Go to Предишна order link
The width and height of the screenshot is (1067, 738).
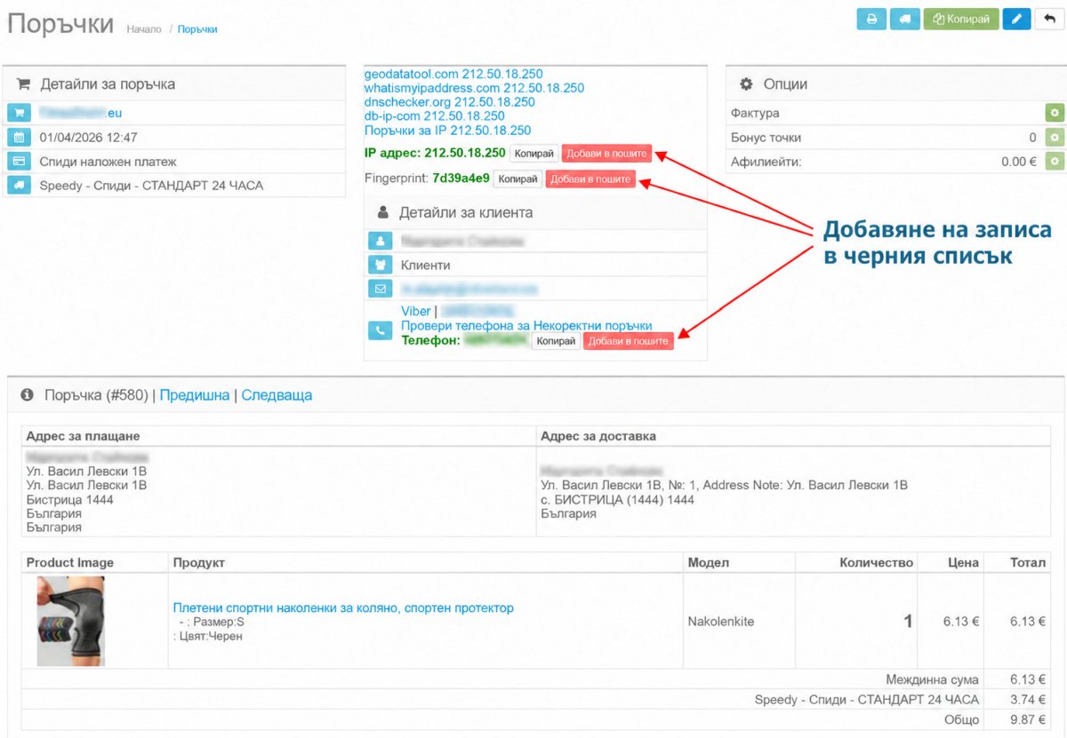tap(195, 395)
